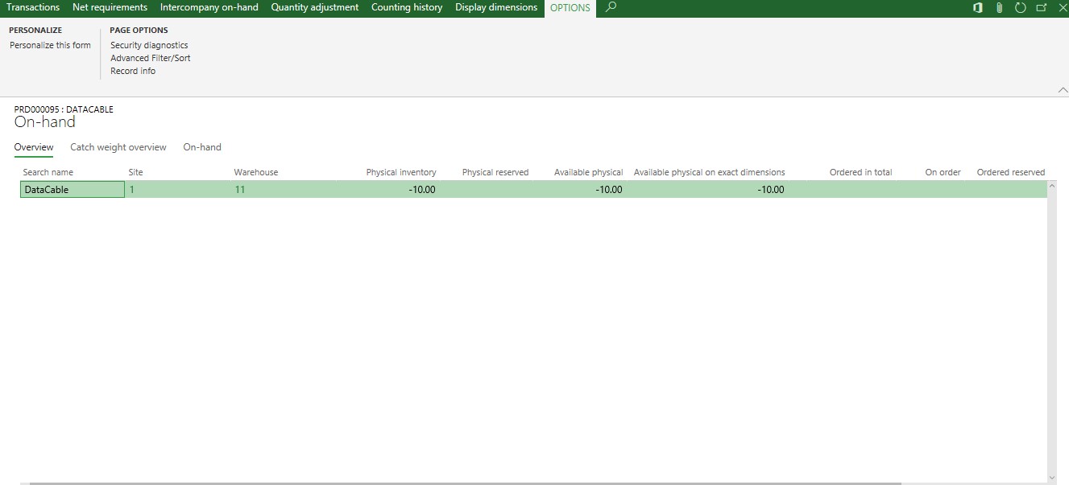Open the Office app icon
Viewport: 1069px width, 485px height.
[978, 7]
